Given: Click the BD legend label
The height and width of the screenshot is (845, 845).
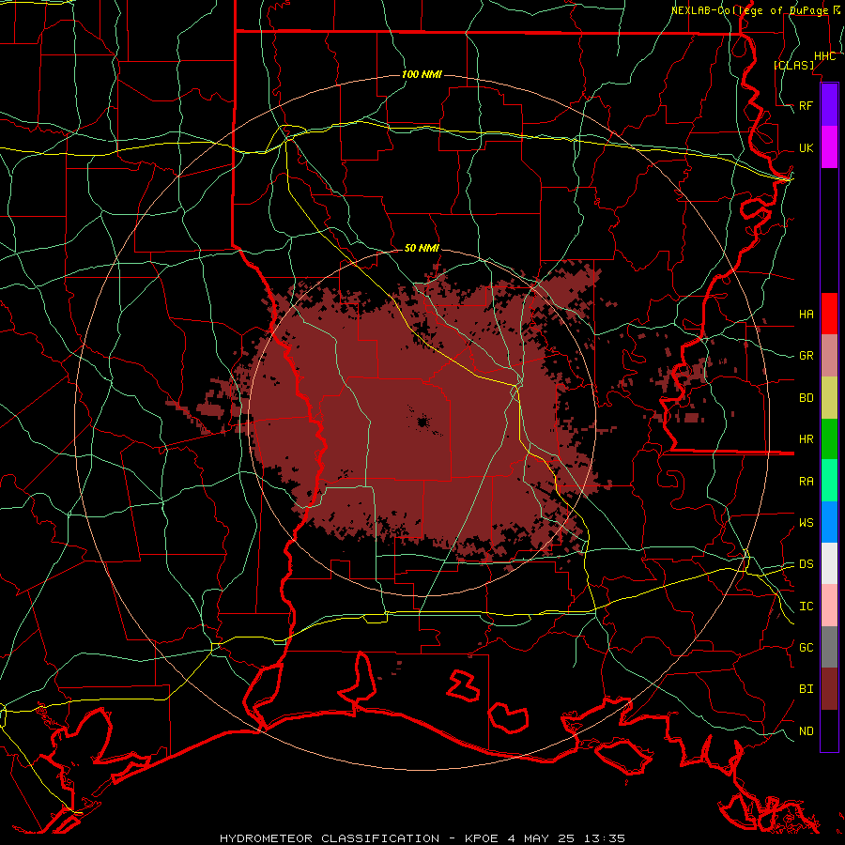Looking at the screenshot, I should click(x=807, y=398).
